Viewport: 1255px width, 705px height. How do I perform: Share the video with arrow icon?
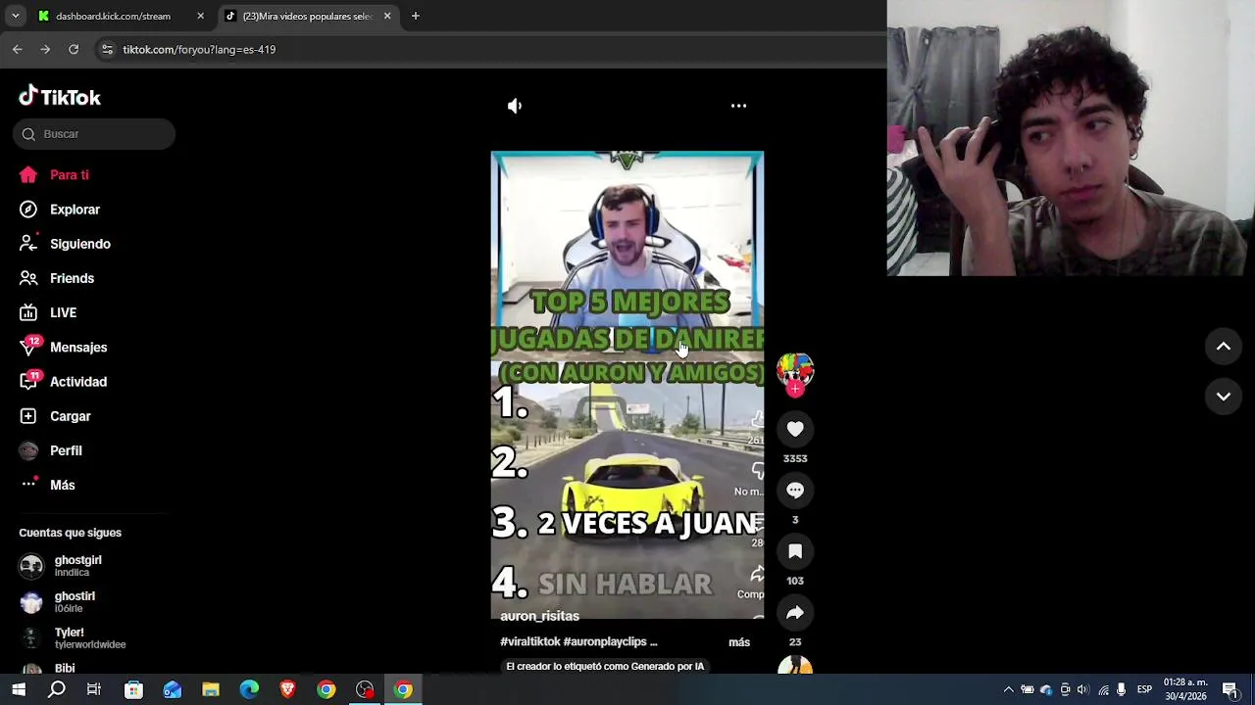pos(795,613)
